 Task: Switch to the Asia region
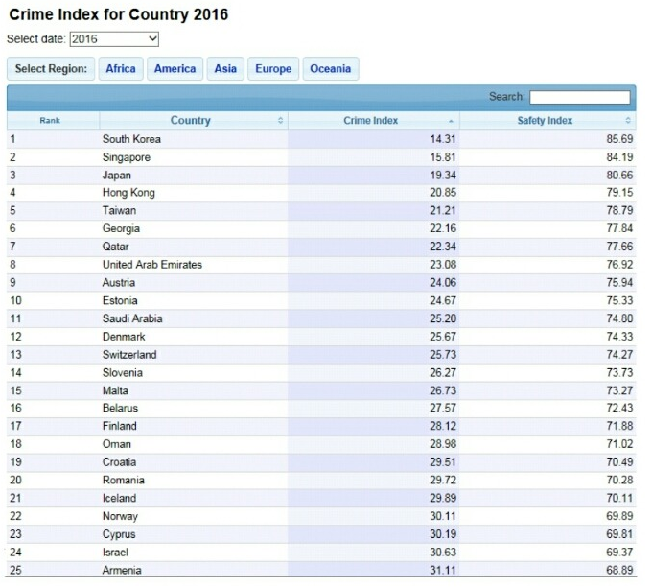click(x=225, y=69)
